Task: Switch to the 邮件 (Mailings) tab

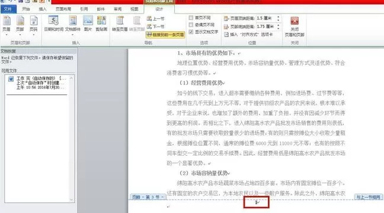Action: point(101,9)
